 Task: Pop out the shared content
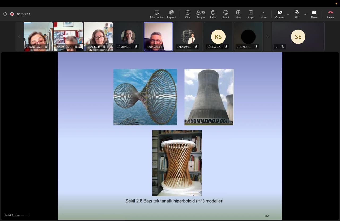172,14
